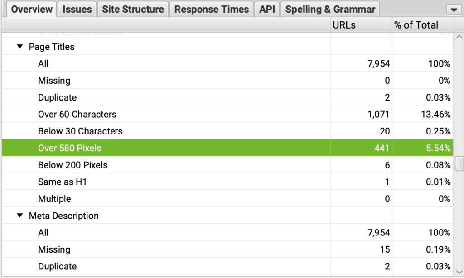Select Page Titles 'All' filter

click(43, 64)
